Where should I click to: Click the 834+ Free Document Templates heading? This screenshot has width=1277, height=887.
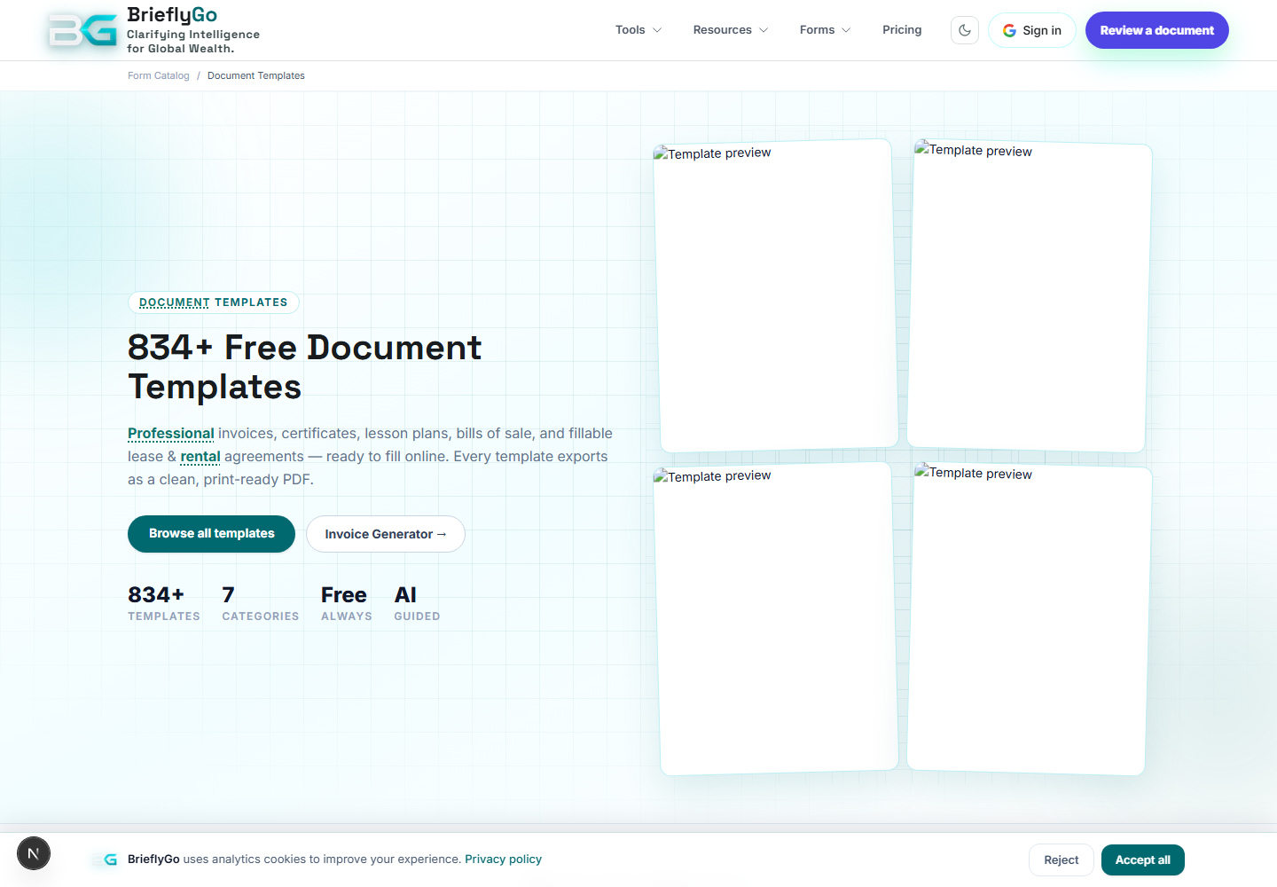[x=304, y=367]
